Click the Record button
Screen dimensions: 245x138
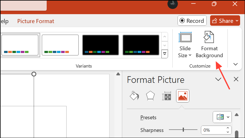(192, 21)
